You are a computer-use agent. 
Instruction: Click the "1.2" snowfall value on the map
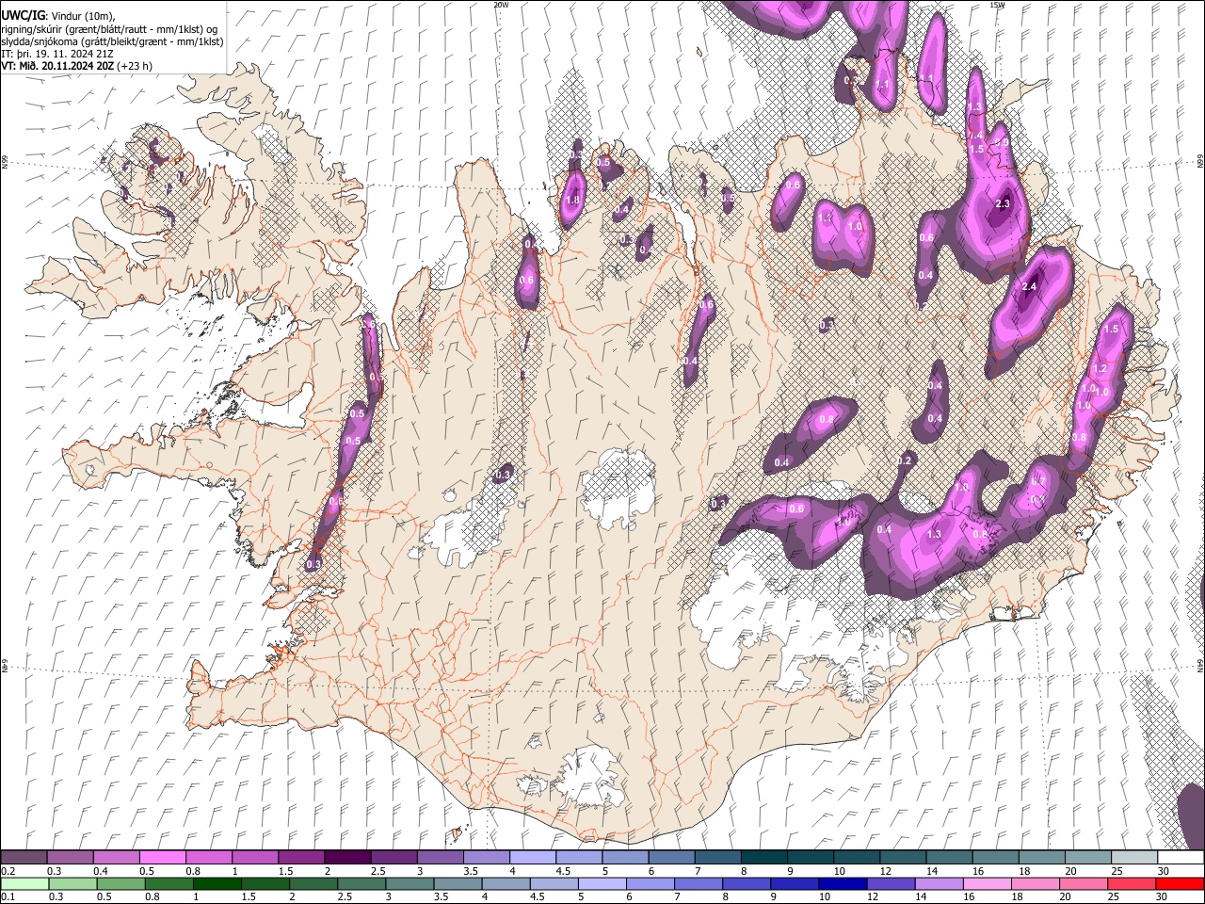tap(1099, 369)
